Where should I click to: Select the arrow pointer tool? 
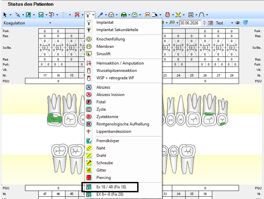(x=5, y=15)
